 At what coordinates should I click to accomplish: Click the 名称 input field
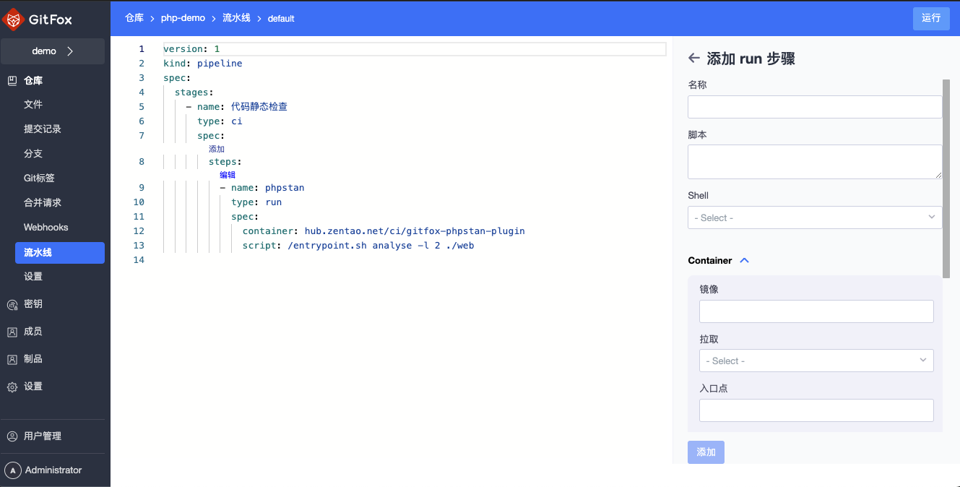(814, 107)
